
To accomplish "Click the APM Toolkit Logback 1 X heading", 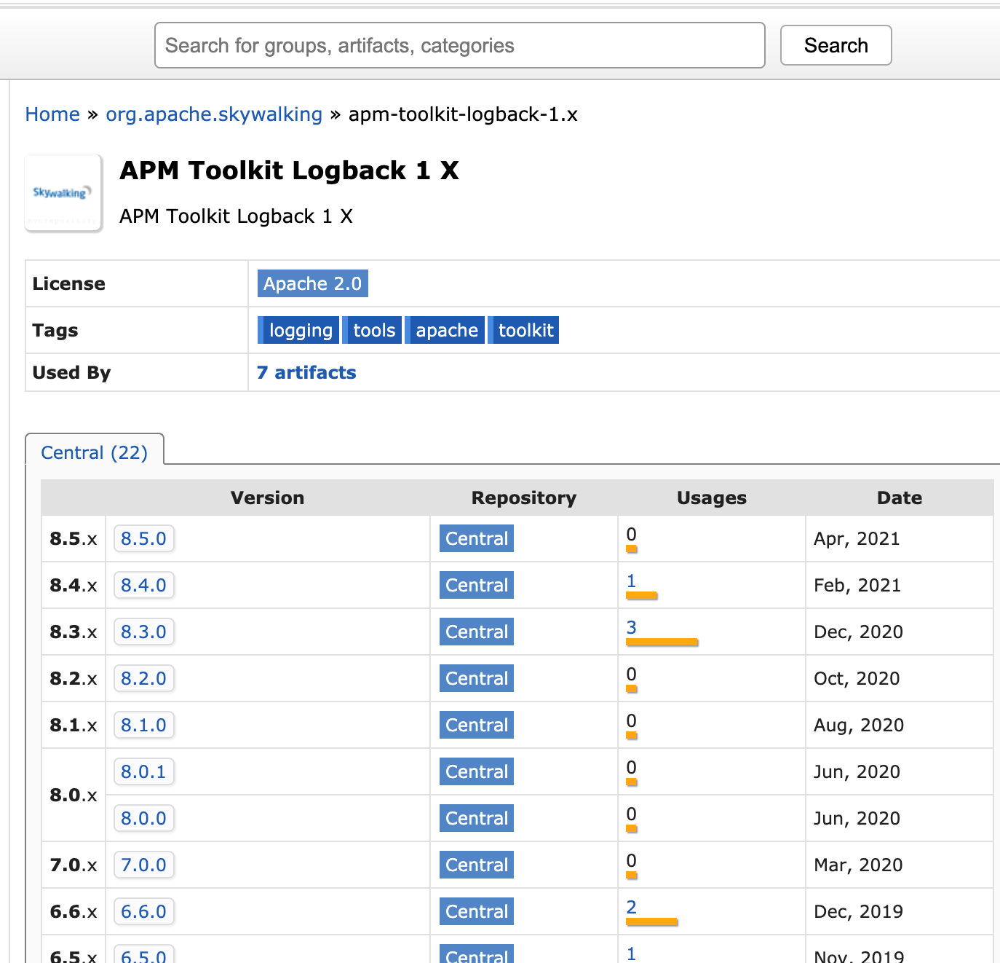I will click(289, 170).
